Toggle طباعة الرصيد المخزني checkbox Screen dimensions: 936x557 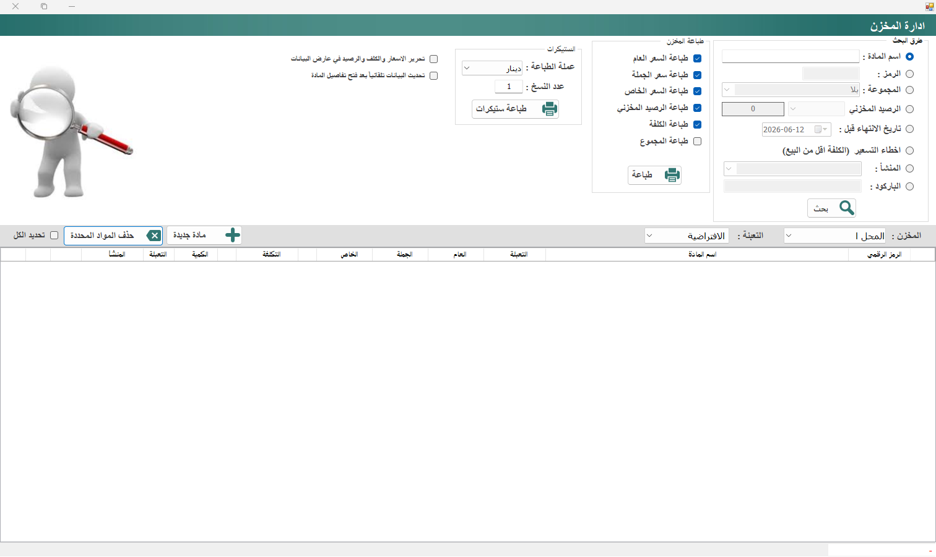698,108
